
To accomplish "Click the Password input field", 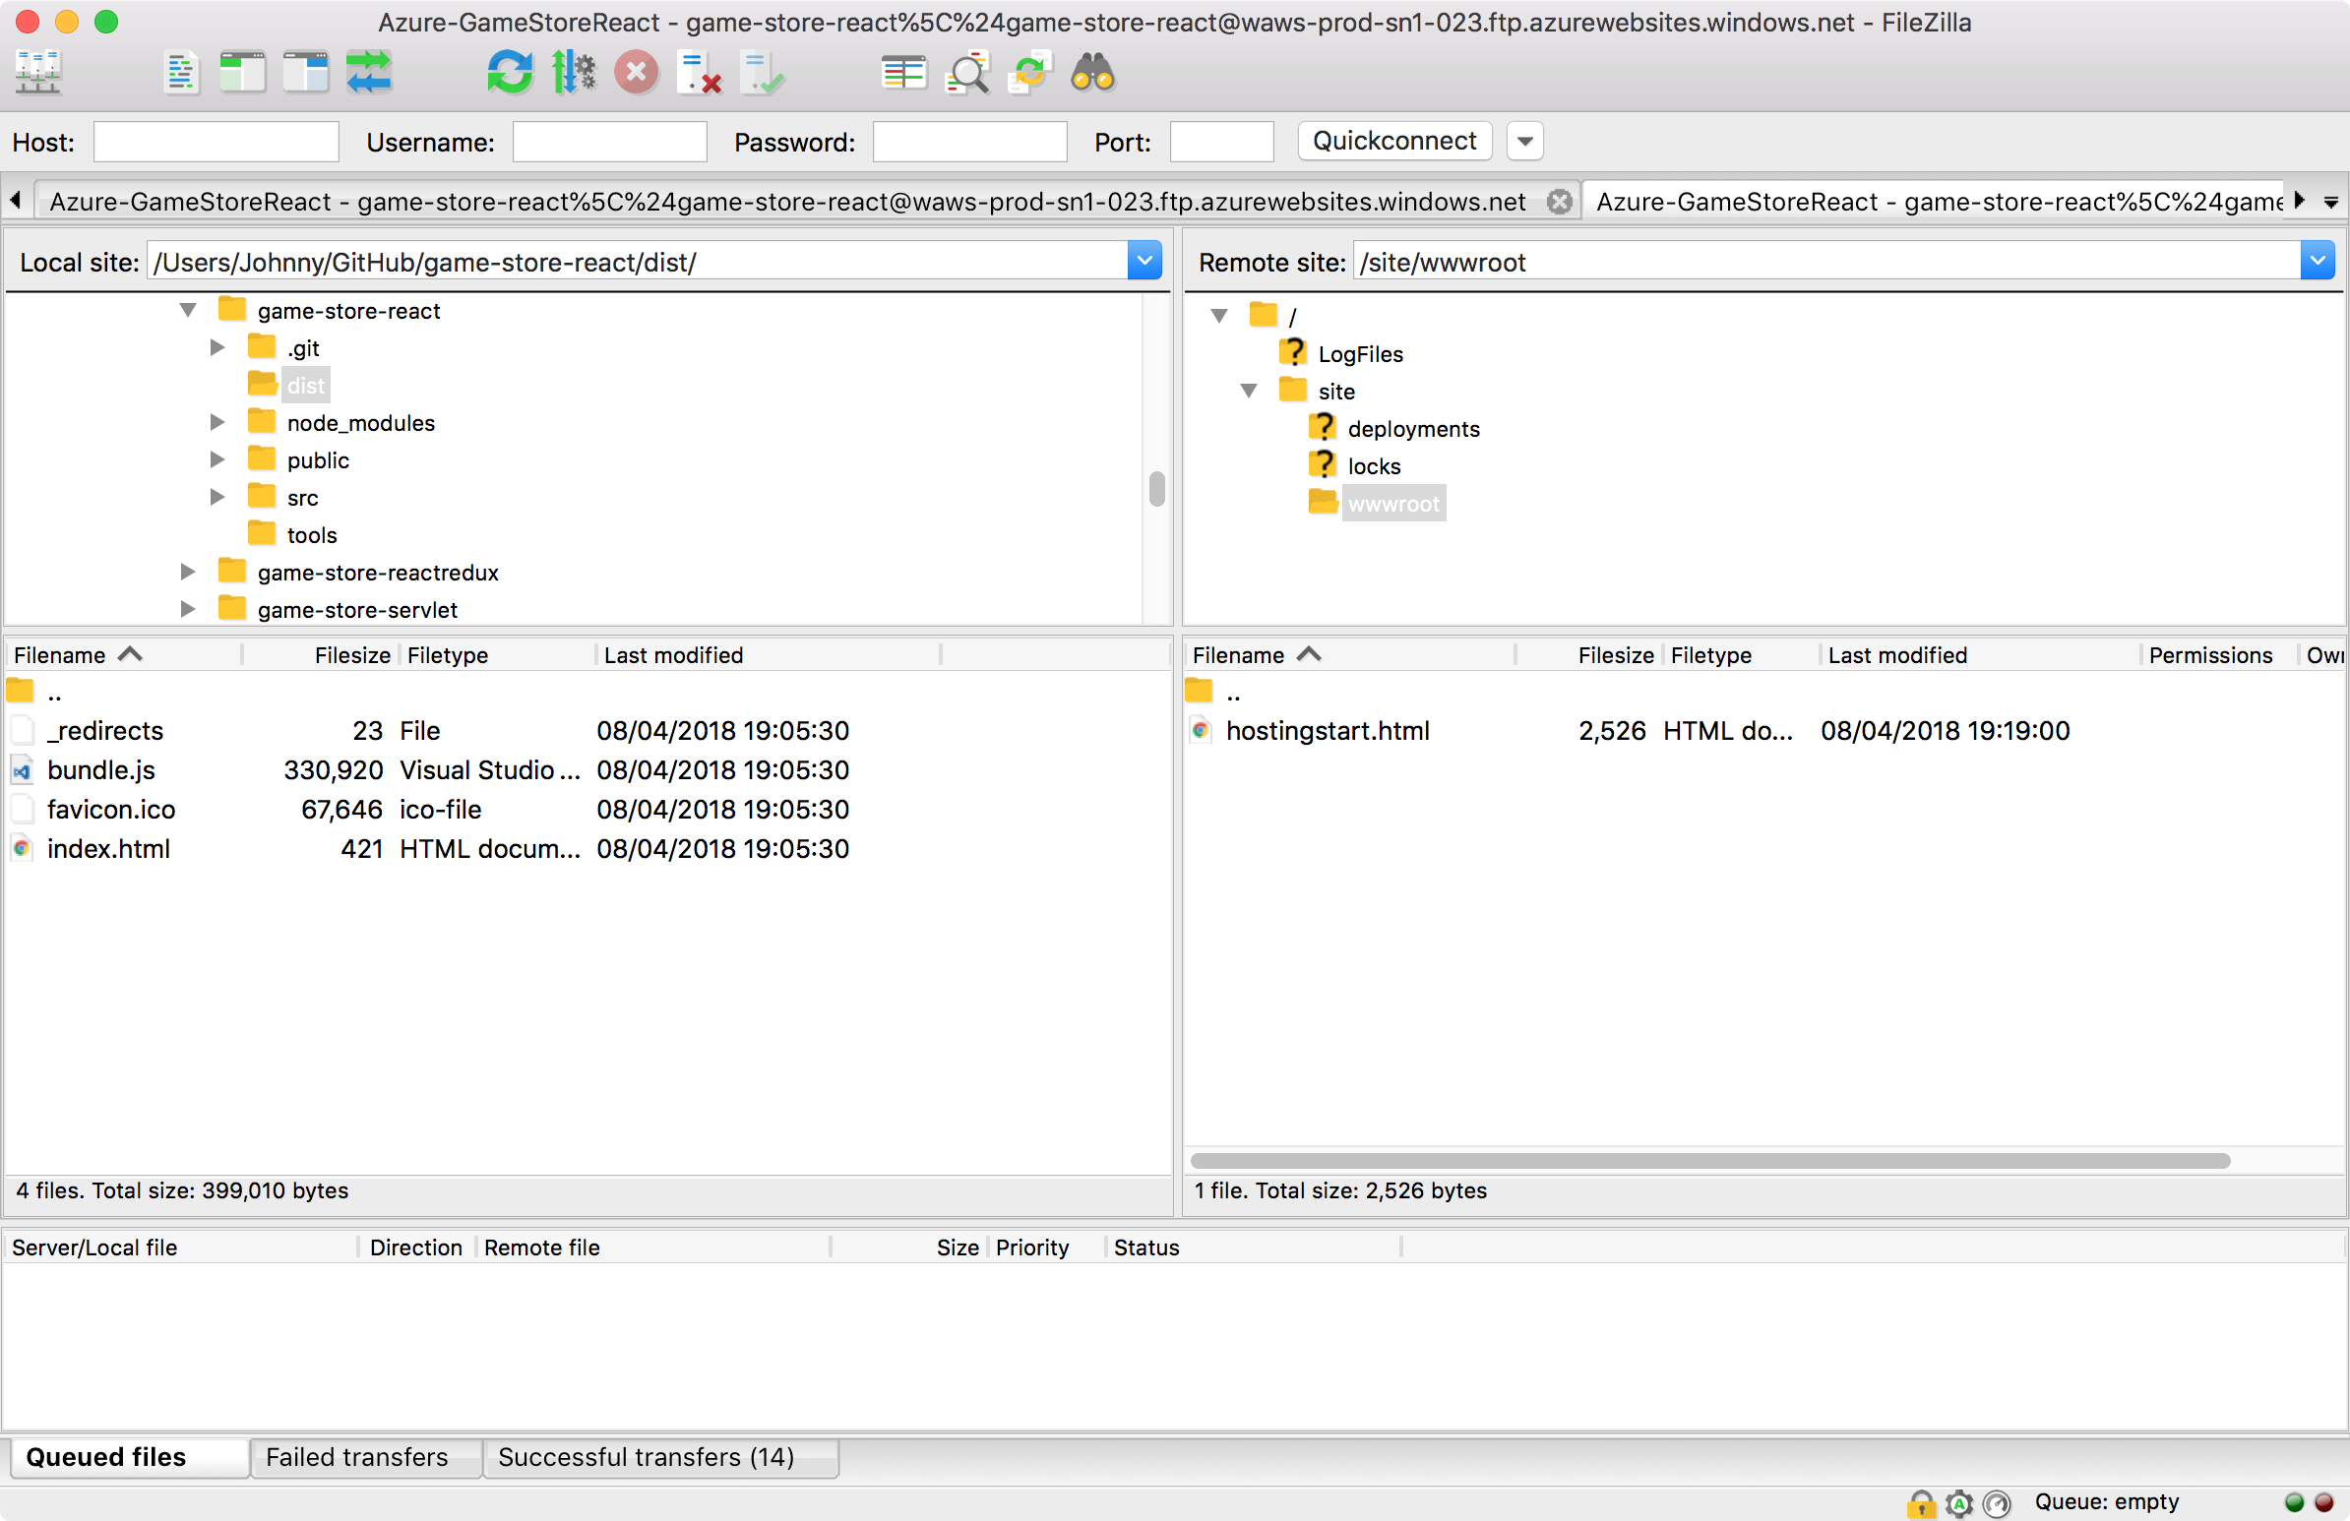I will (969, 142).
